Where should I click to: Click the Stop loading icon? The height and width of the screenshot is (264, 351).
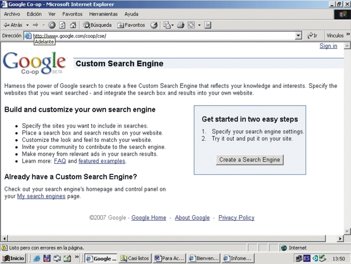pyautogui.click(x=52, y=25)
